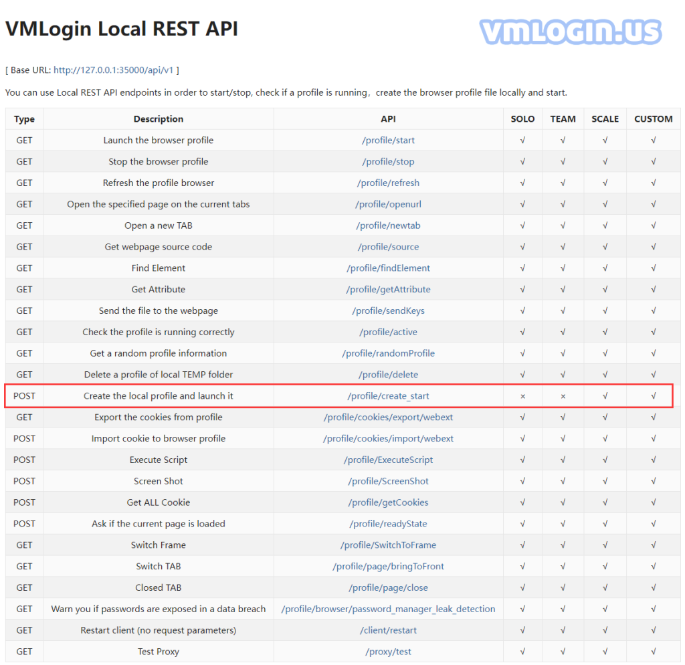This screenshot has height=665, width=685.
Task: Open the /profile/openurl API link
Action: click(x=388, y=204)
